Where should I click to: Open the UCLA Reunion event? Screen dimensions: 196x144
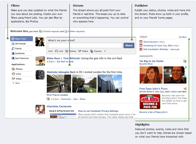tap(151, 42)
